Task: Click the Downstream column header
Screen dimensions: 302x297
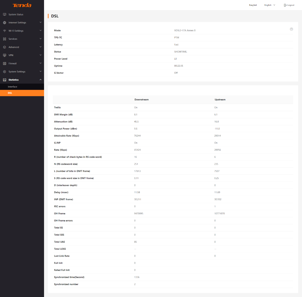Action: pos(141,100)
